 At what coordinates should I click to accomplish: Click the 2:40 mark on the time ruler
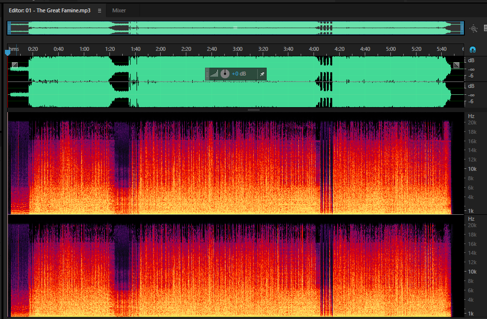click(x=212, y=49)
